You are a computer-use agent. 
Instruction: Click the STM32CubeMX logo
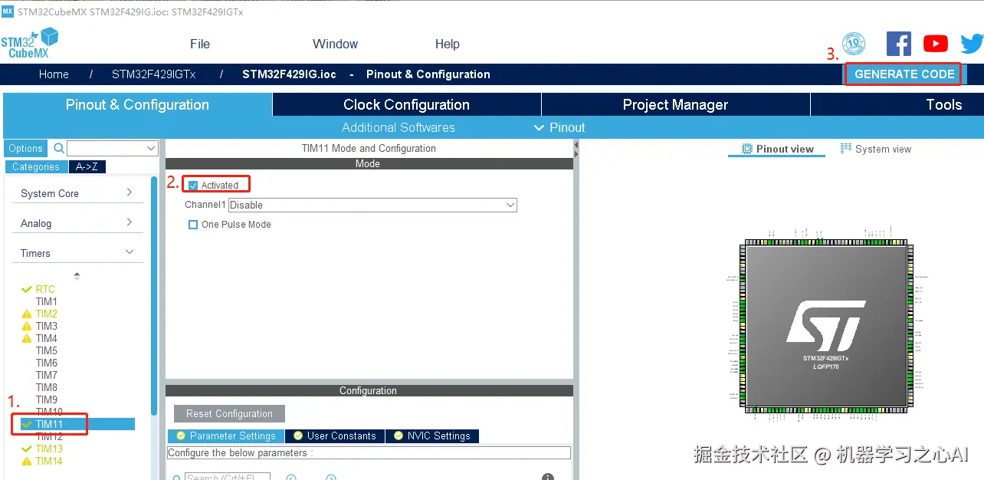point(29,43)
